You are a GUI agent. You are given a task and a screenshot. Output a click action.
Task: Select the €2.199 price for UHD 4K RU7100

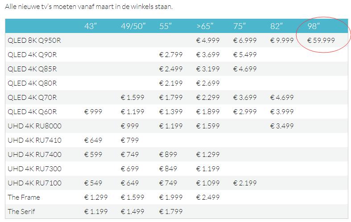245,183
